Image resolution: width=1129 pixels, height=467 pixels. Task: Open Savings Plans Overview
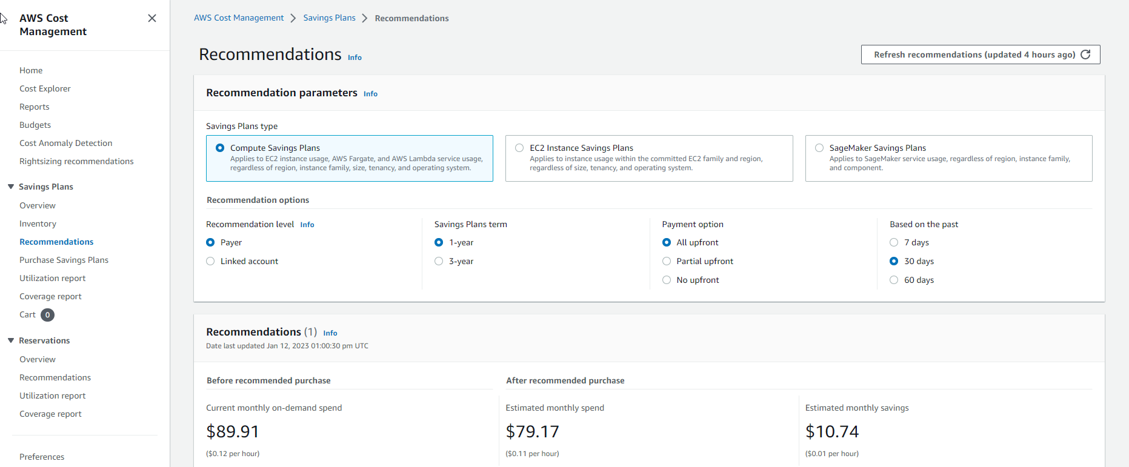[38, 205]
